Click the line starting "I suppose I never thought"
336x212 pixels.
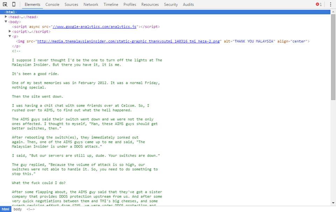(87, 60)
